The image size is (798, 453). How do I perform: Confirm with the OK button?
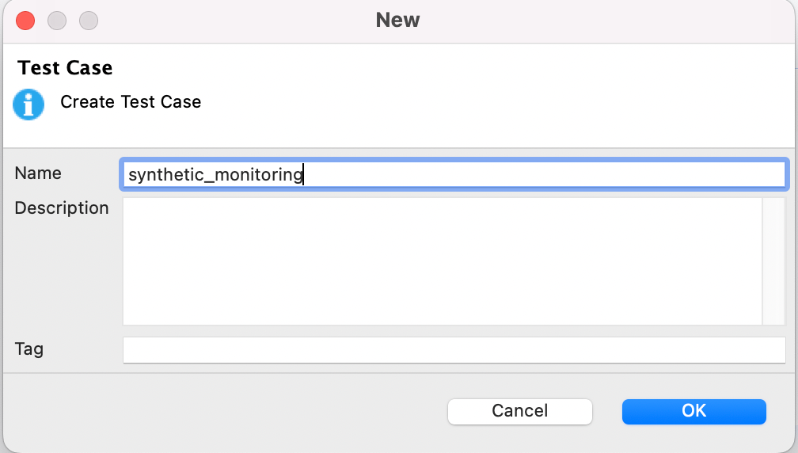[x=693, y=411]
